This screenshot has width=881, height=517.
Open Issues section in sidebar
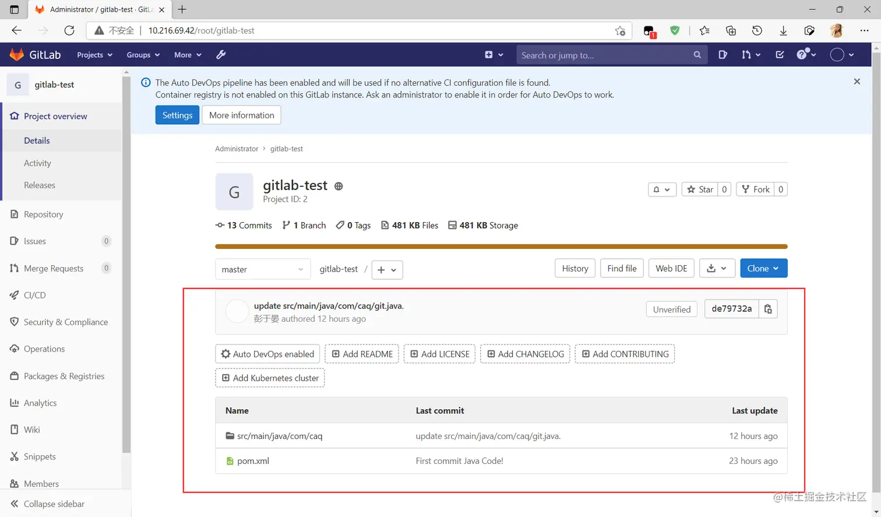click(x=35, y=241)
